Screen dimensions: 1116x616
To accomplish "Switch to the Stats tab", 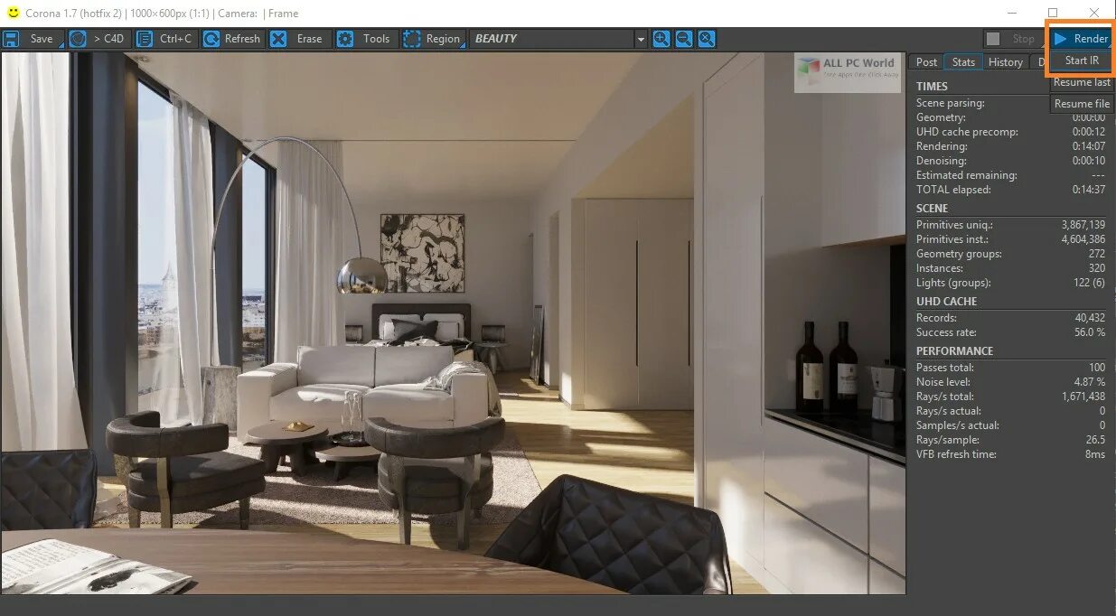I will pos(963,61).
